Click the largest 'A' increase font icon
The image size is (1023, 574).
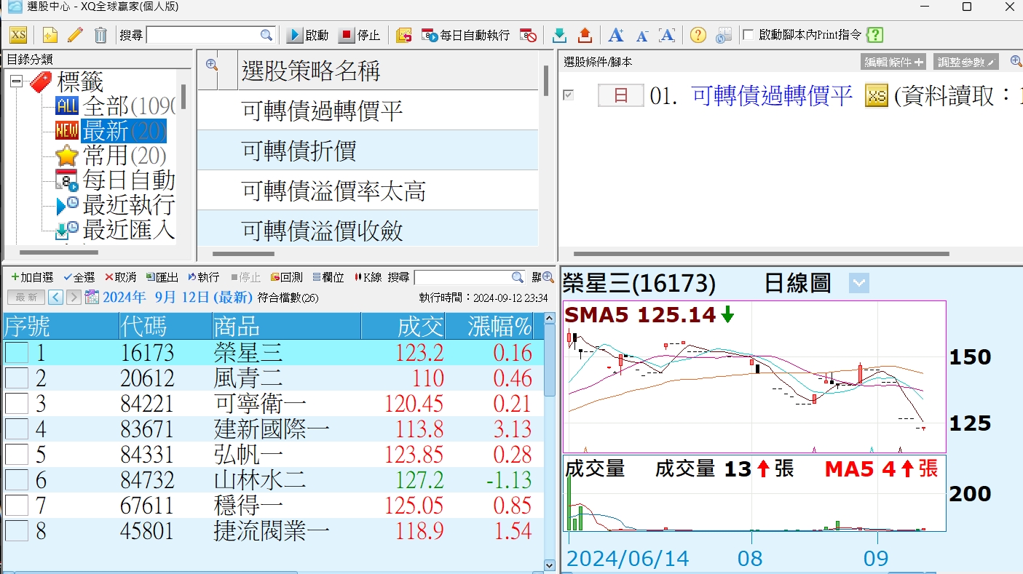tap(615, 35)
